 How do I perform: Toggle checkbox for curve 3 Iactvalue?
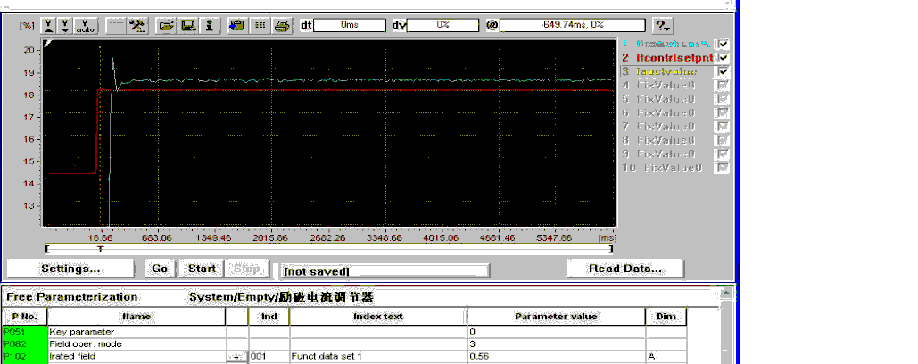[x=724, y=71]
